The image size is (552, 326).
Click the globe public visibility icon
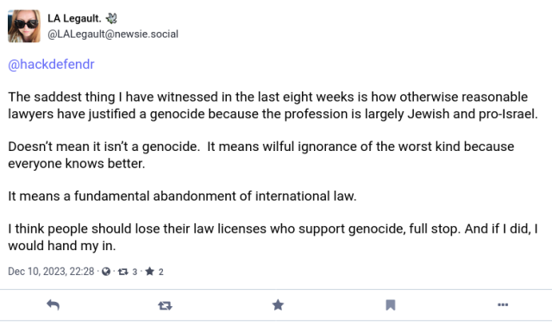point(106,272)
